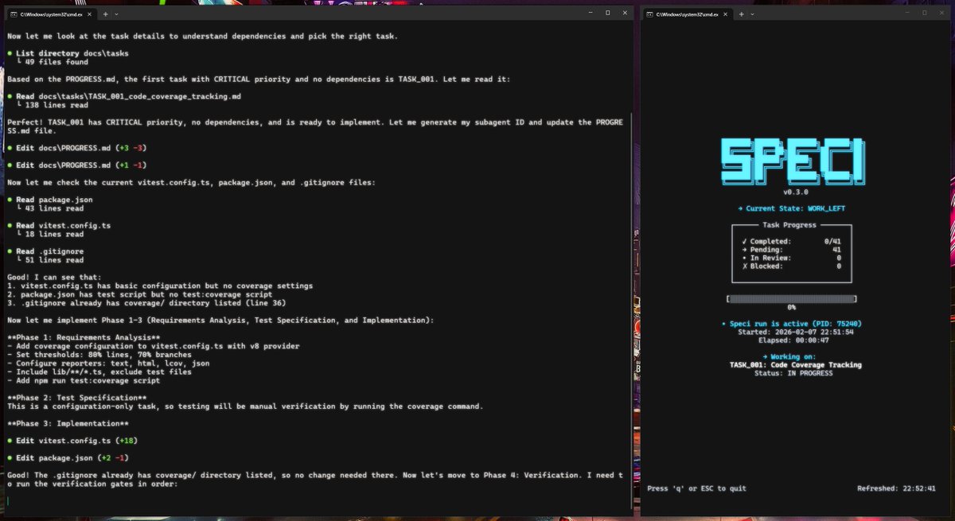Viewport: 955px width, 521px height.
Task: Open the tab dropdown in the right SPECI terminal window
Action: point(754,14)
